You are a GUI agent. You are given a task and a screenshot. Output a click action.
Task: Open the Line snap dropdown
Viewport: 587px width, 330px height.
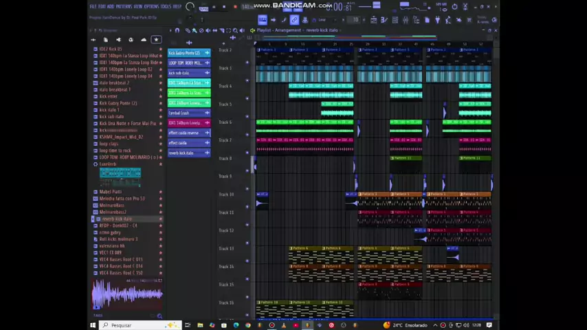point(323,20)
